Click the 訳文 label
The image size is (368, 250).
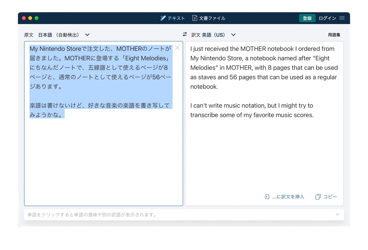(x=196, y=35)
